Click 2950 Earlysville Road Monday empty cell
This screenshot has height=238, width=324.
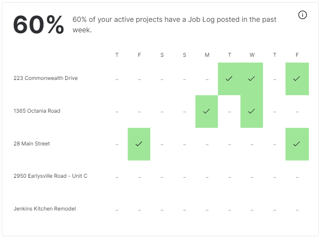(x=207, y=177)
